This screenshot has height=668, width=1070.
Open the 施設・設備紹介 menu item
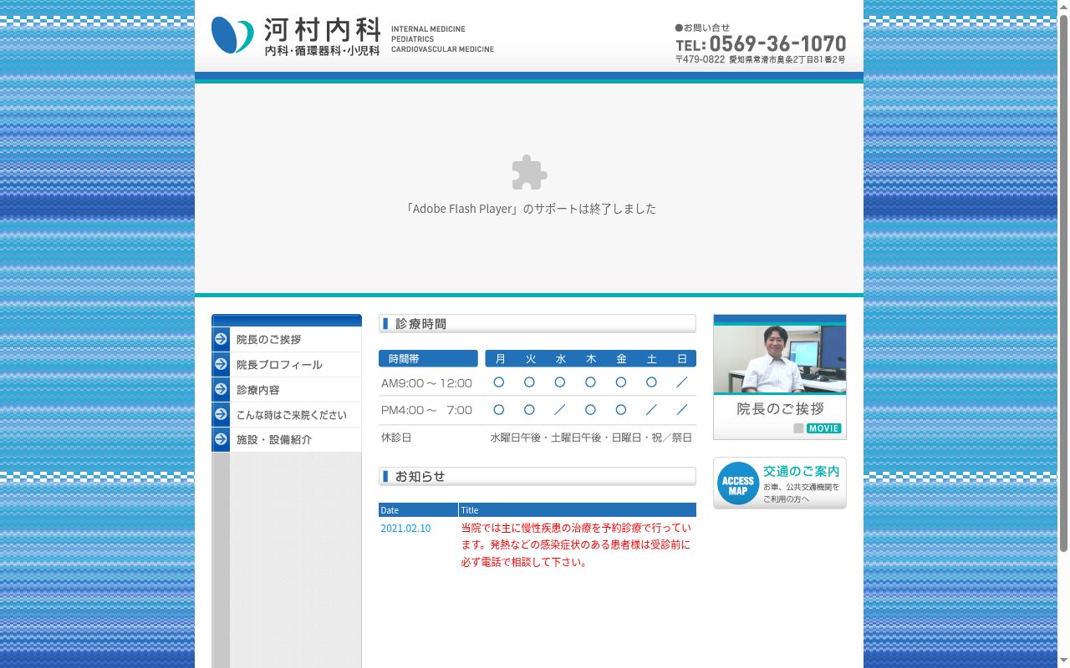coord(287,439)
